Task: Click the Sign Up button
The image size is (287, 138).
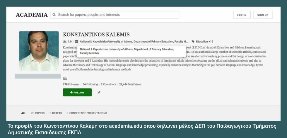Action: coord(263,15)
